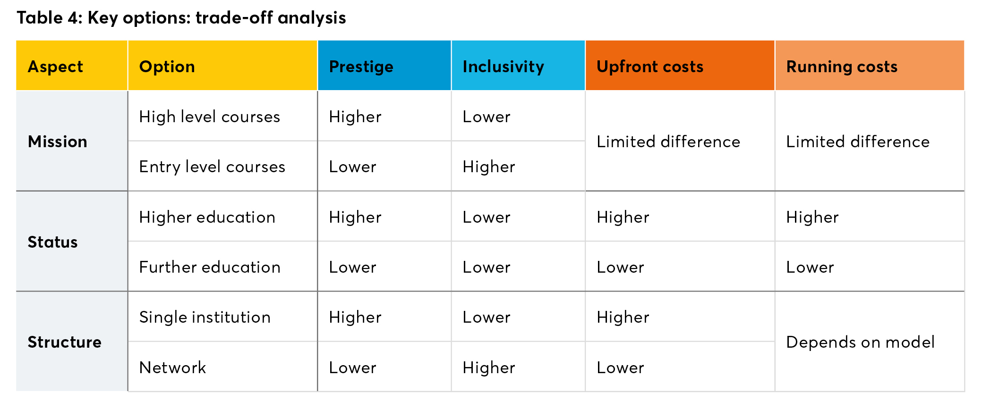Click the "High level courses" option cell
Screen dimensions: 982x409
point(210,117)
